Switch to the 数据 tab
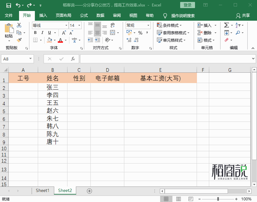This screenshot has height=202, width=257. tap(100, 16)
